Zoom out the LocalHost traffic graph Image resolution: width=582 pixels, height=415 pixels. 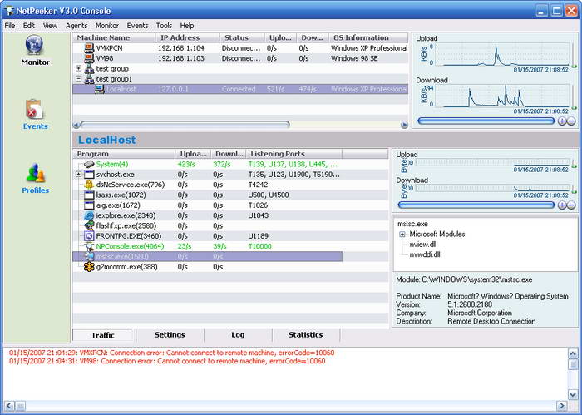coord(571,205)
